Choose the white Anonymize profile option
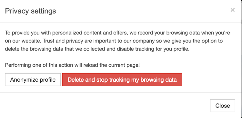 (33, 80)
